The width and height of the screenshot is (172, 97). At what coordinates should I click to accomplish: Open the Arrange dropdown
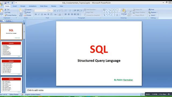coord(124,12)
